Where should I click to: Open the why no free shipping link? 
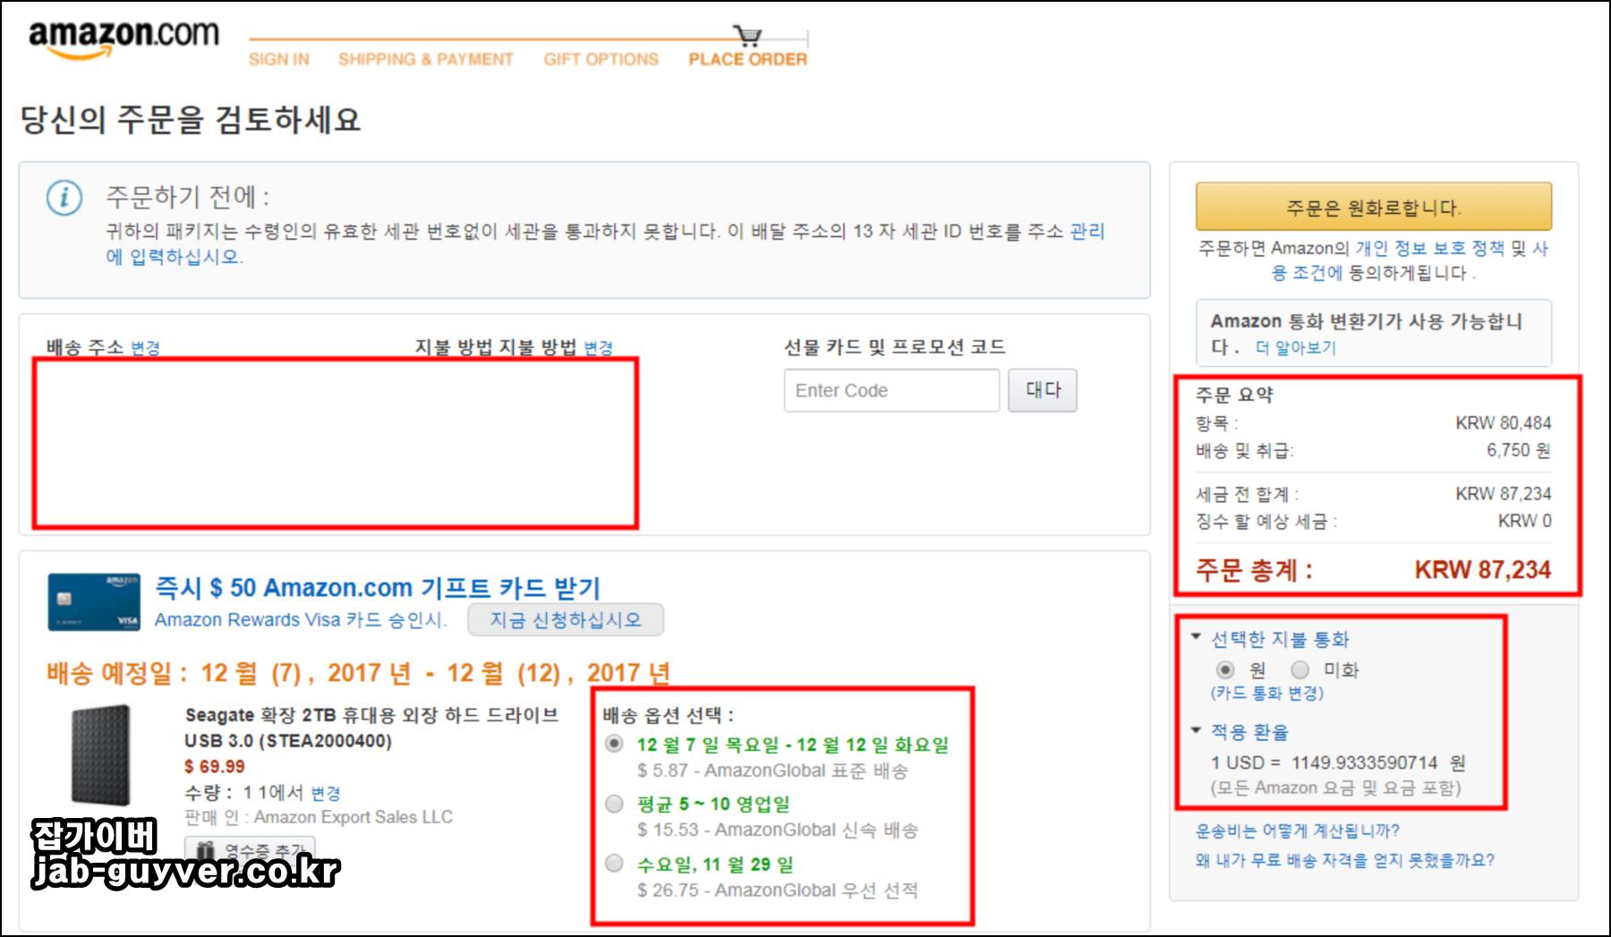[1345, 860]
